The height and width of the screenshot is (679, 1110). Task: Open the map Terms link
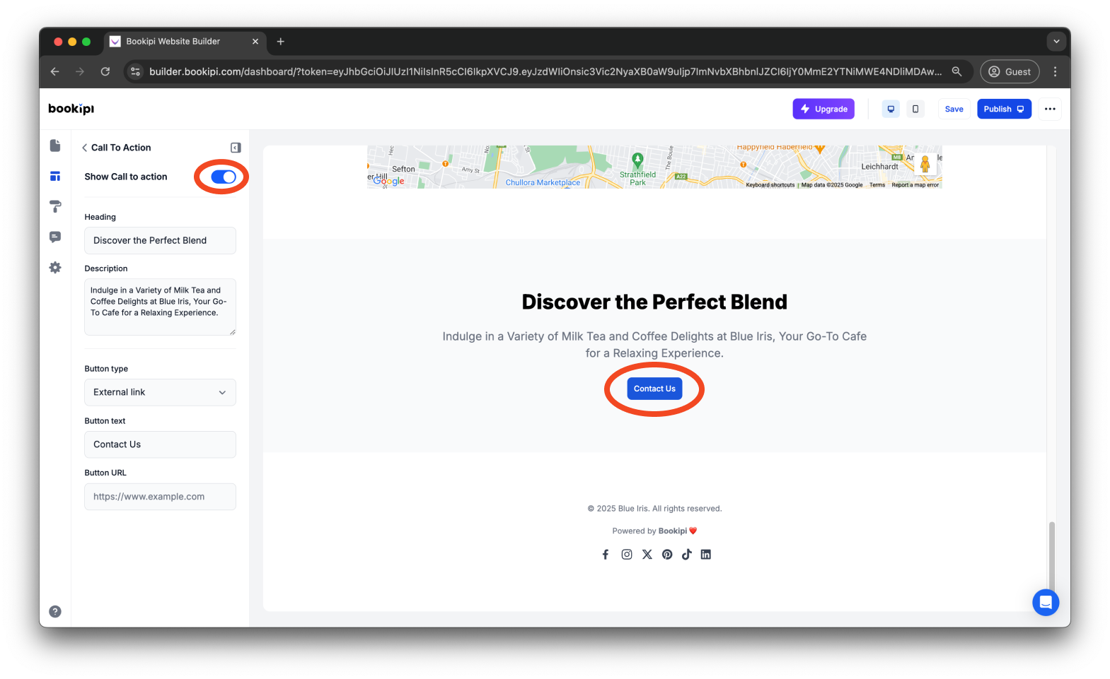tap(877, 185)
